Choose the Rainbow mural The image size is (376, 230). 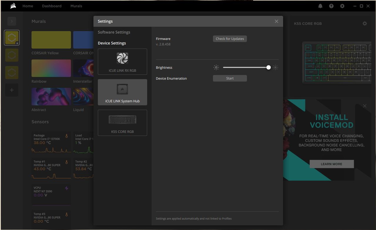click(x=51, y=68)
